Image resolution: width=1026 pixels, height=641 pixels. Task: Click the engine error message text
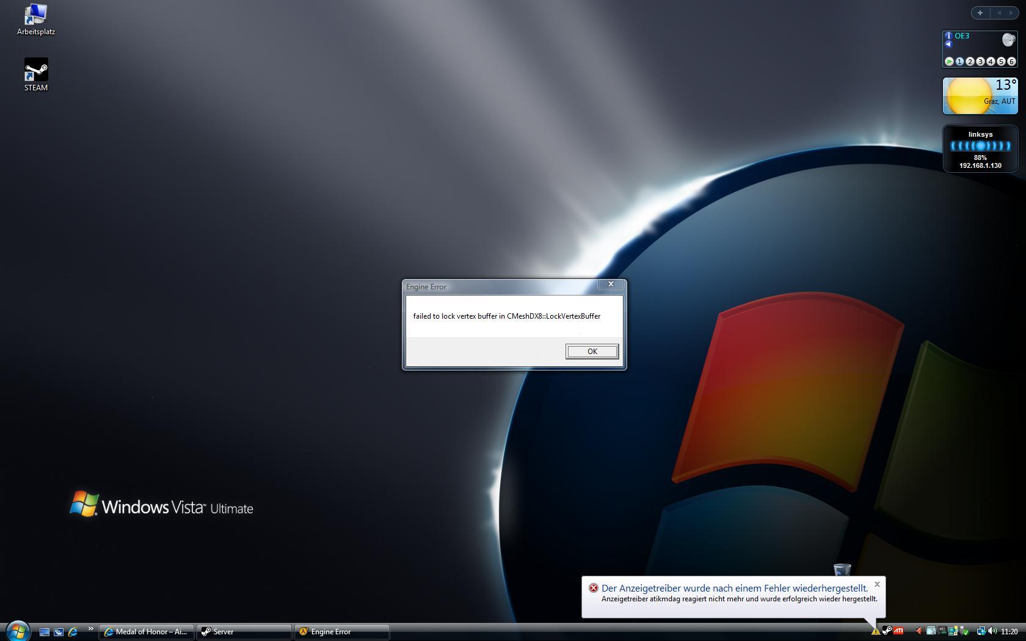pyautogui.click(x=507, y=316)
